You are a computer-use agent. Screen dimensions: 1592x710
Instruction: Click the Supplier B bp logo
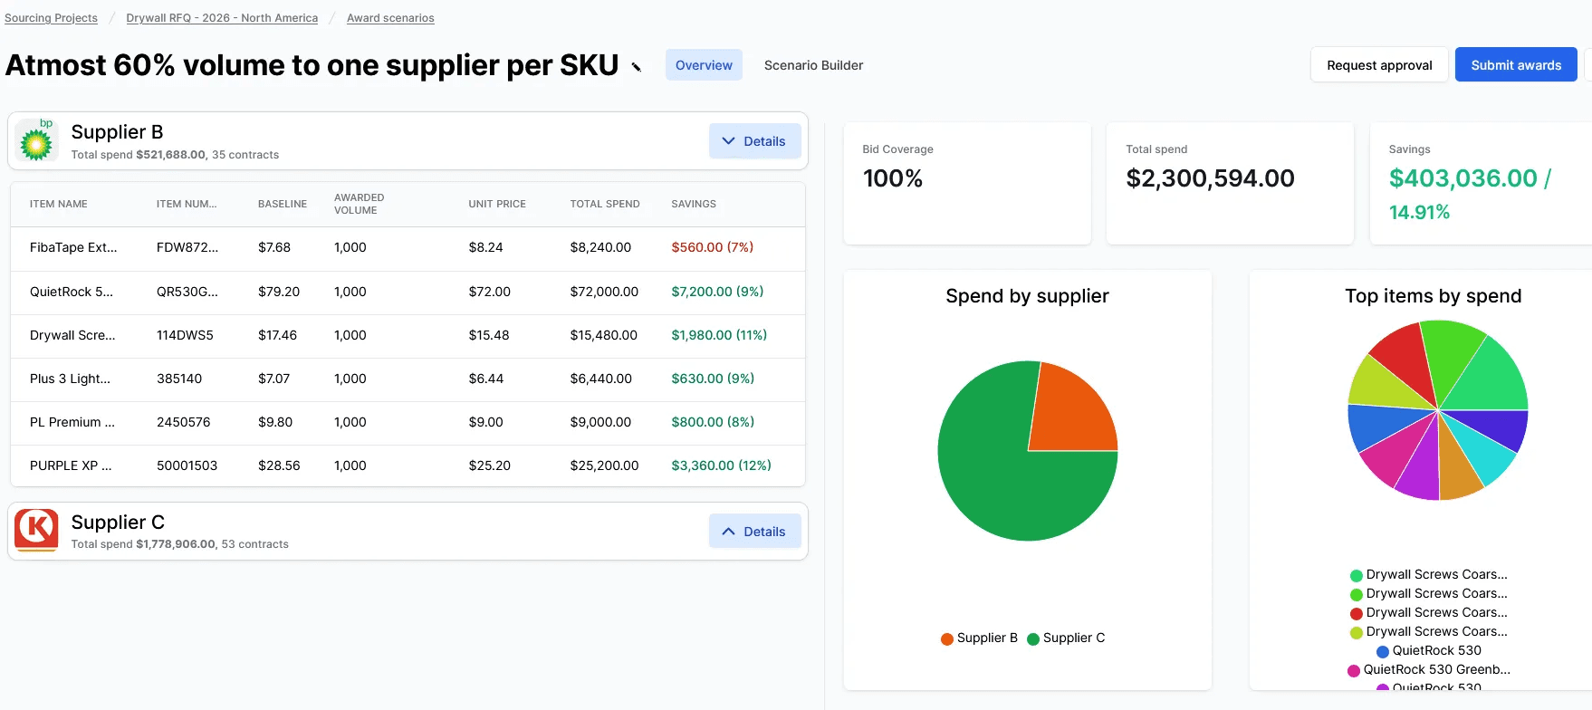pyautogui.click(x=36, y=140)
